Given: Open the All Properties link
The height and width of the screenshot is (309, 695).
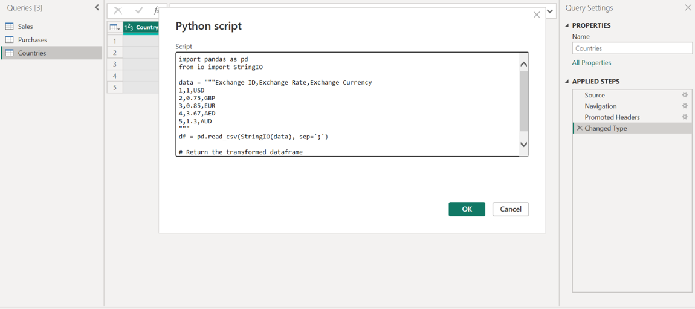Looking at the screenshot, I should coord(591,63).
